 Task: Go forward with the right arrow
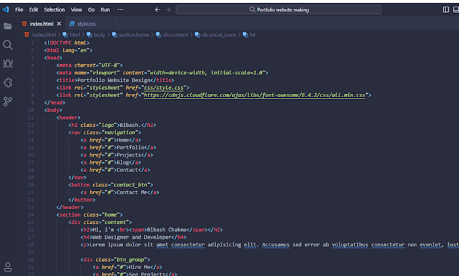tap(167, 9)
